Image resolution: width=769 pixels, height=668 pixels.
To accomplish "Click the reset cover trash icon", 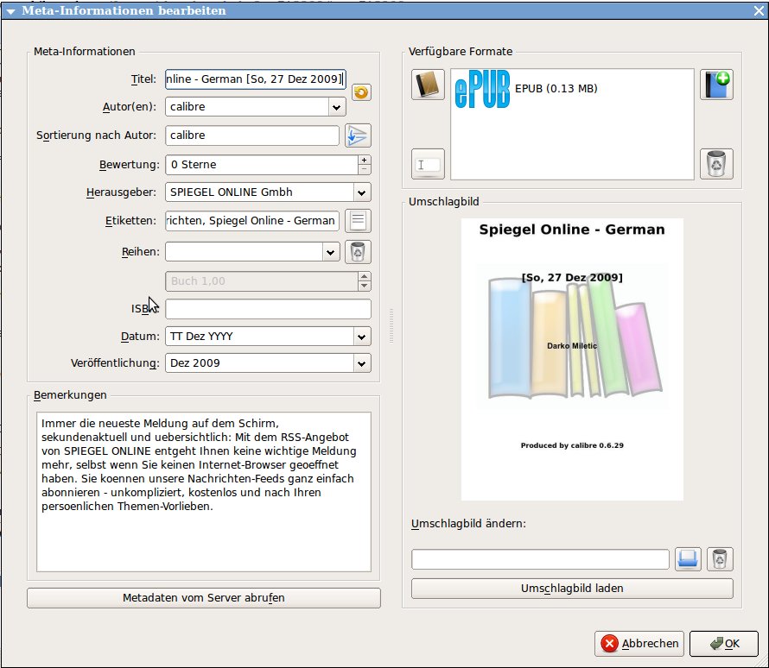I will 720,559.
